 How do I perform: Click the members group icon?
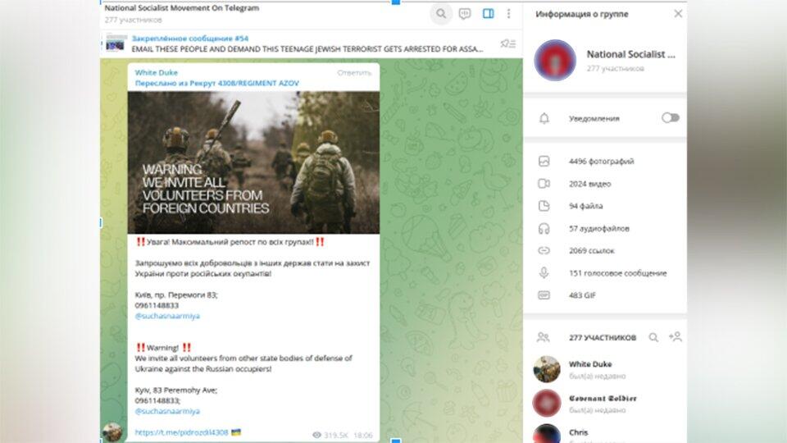coord(543,337)
